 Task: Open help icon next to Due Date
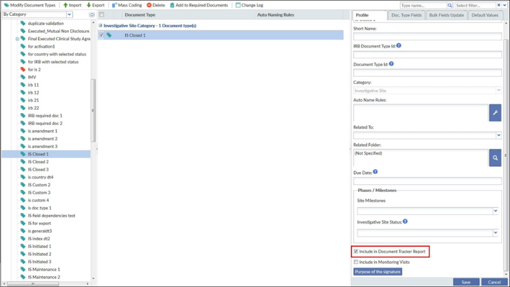click(376, 172)
